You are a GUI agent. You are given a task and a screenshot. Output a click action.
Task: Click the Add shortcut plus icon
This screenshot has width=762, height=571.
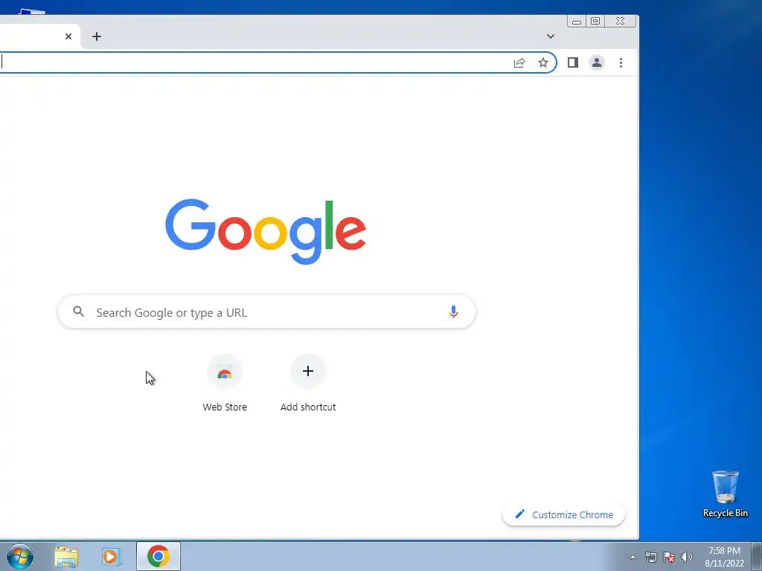click(x=307, y=372)
